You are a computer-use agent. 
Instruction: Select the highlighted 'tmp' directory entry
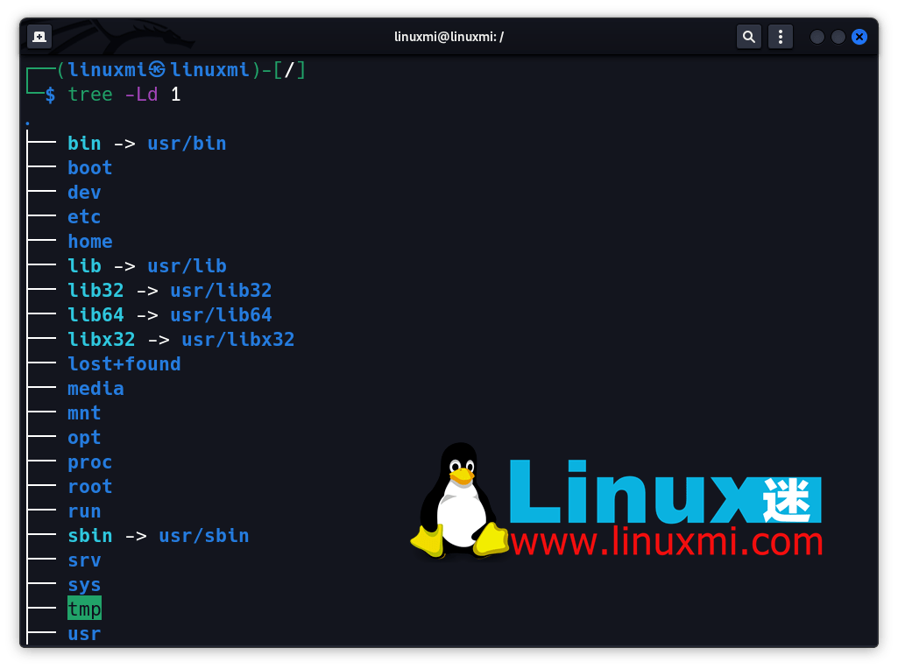84,609
